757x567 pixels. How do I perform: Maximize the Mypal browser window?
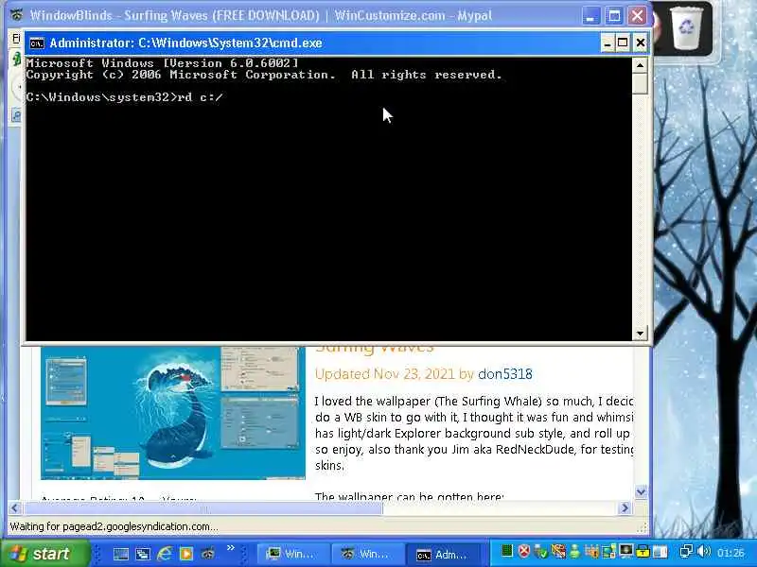coord(614,15)
